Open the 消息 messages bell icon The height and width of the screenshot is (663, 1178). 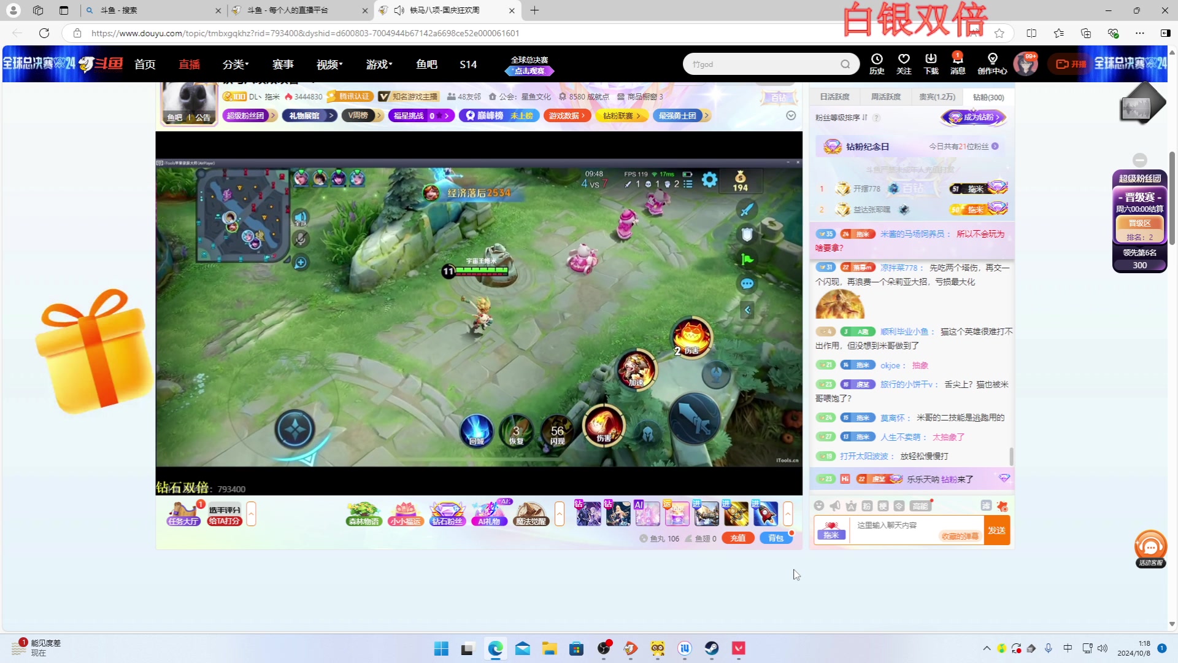(x=958, y=64)
